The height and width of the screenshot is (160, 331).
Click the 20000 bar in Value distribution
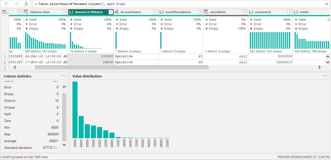tap(93, 132)
